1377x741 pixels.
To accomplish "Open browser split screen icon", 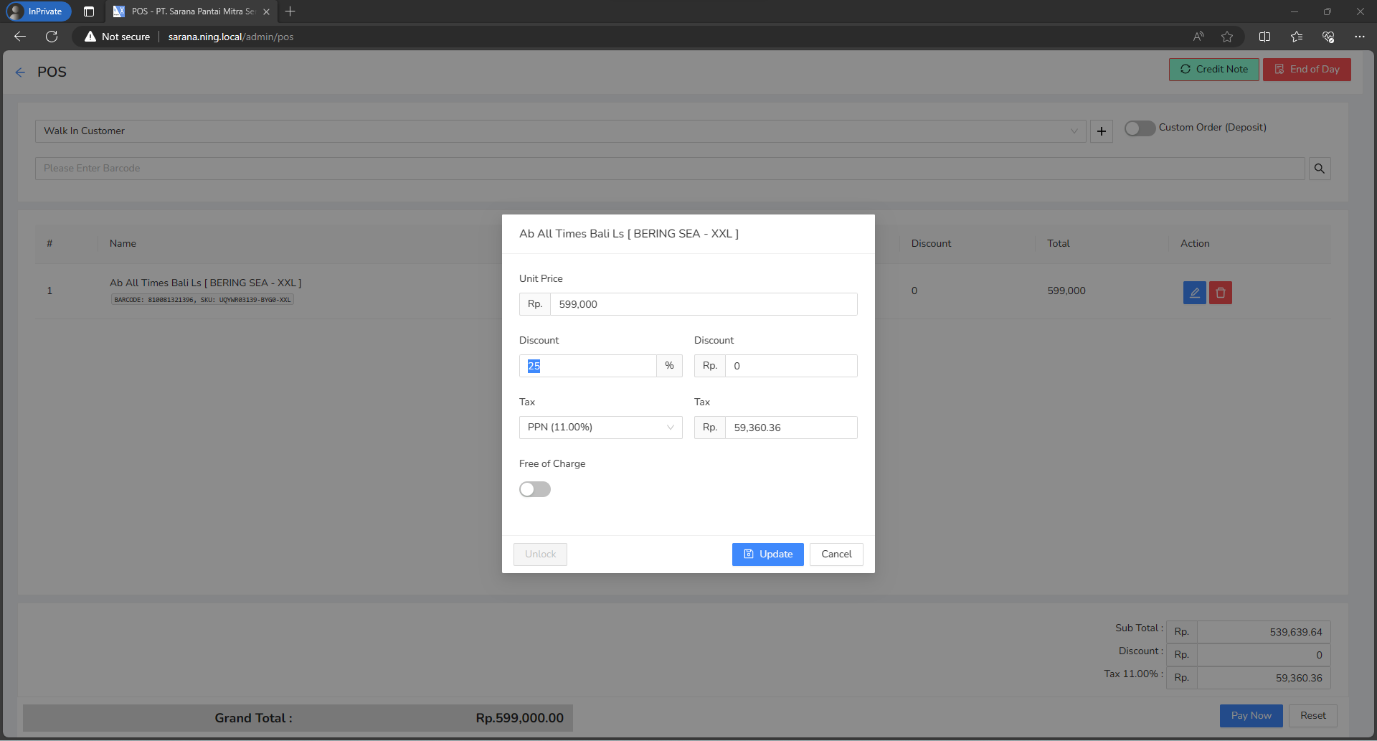I will 1264,37.
